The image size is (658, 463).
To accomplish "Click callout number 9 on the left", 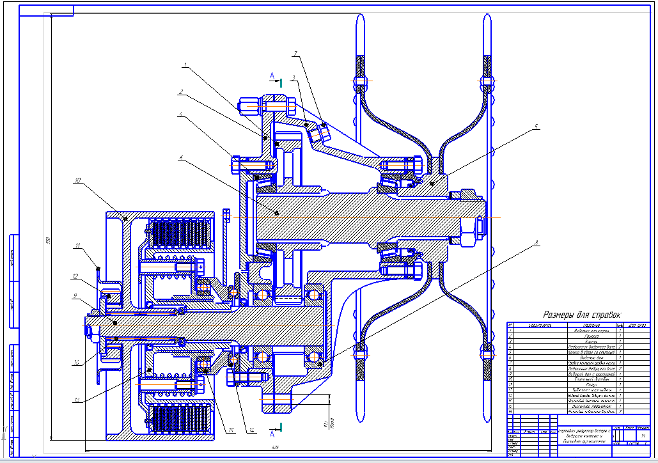I will [x=74, y=295].
